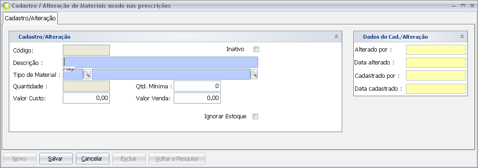Collapse the Cadastro/Alteração panel chevron
Viewport: 478px width, 168px height.
pyautogui.click(x=337, y=37)
